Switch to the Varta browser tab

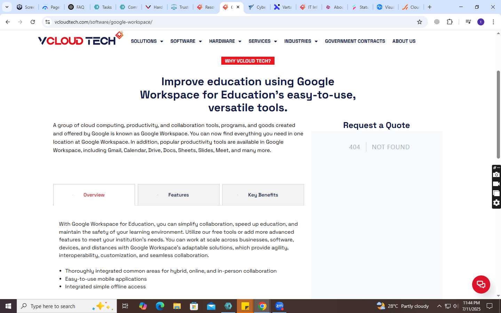(x=283, y=7)
